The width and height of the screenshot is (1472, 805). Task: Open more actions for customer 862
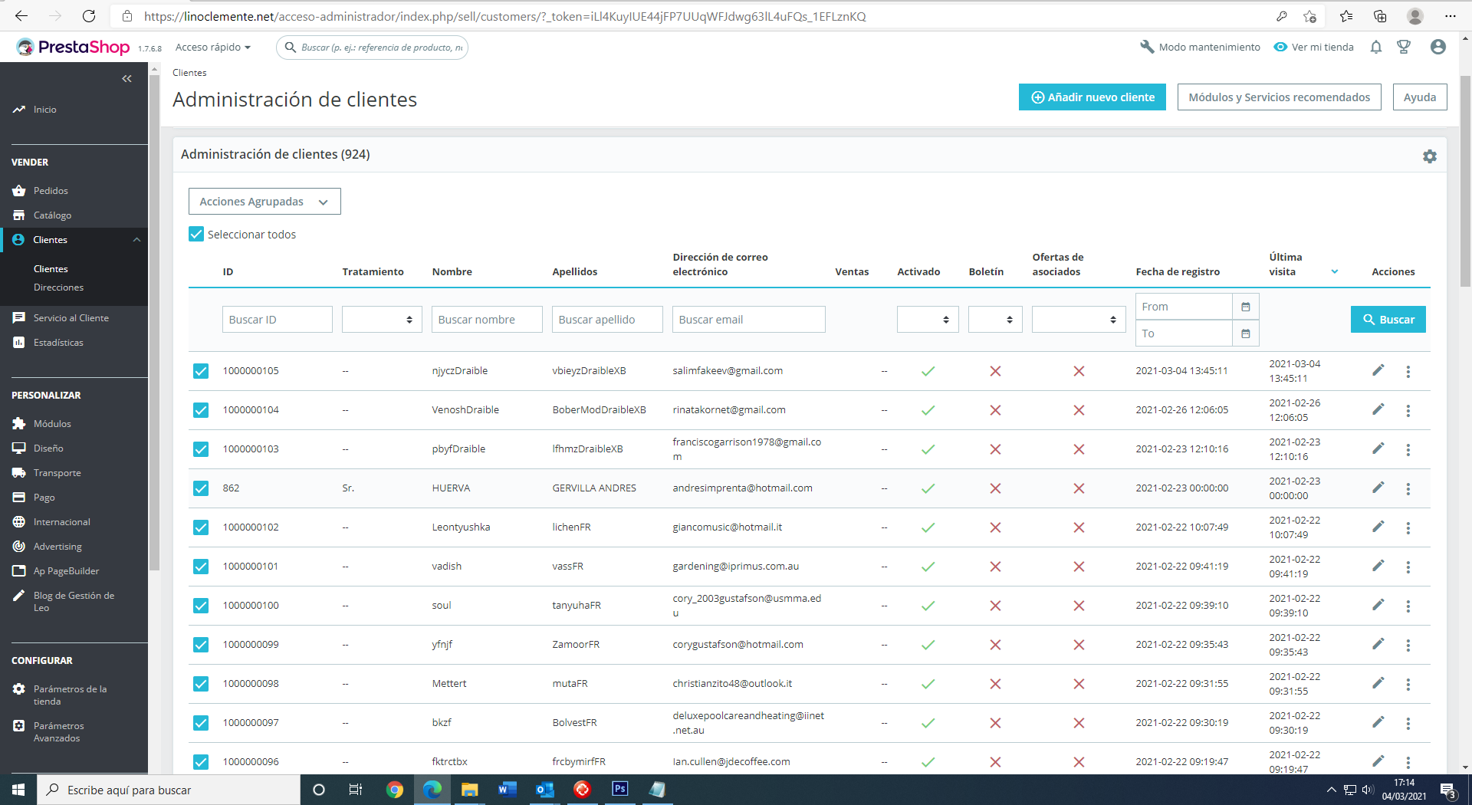pos(1408,488)
